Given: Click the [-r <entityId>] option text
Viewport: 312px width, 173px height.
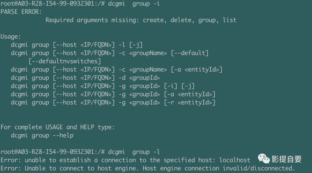Looking at the screenshot, I should coord(190,103).
